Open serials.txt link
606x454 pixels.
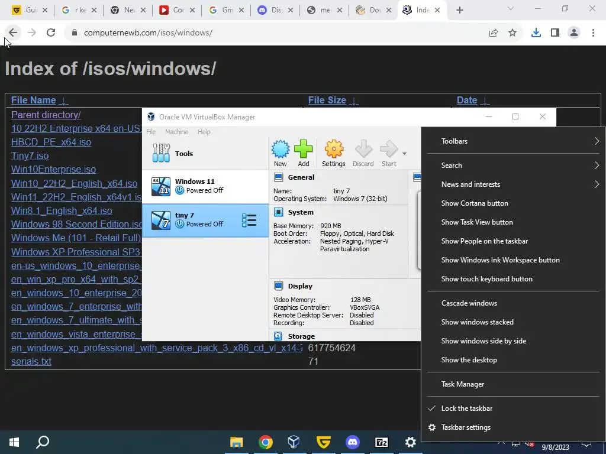tap(31, 361)
